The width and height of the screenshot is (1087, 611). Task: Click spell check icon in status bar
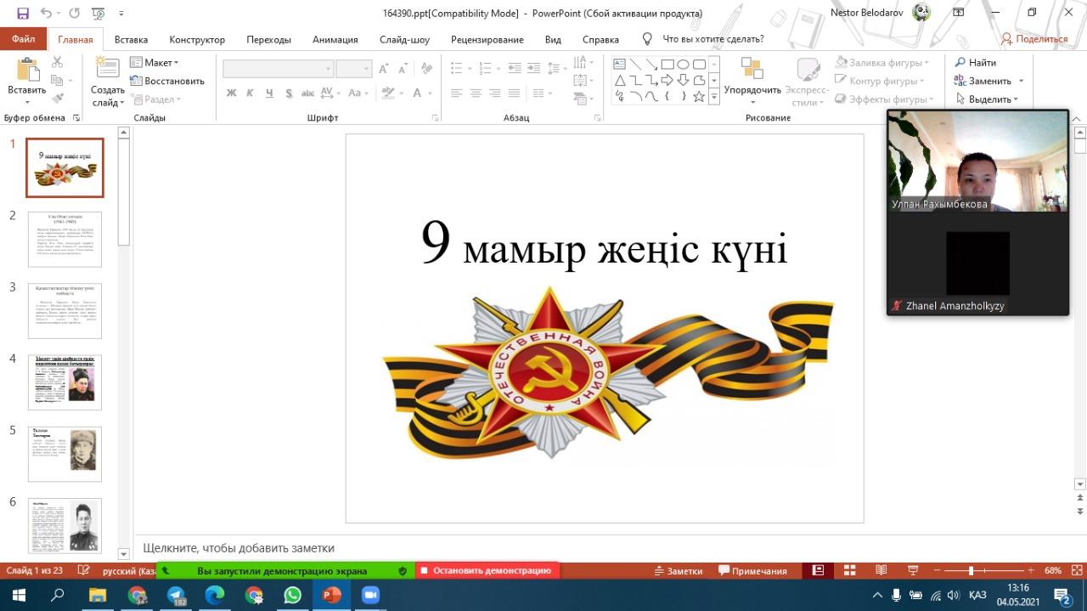click(83, 570)
